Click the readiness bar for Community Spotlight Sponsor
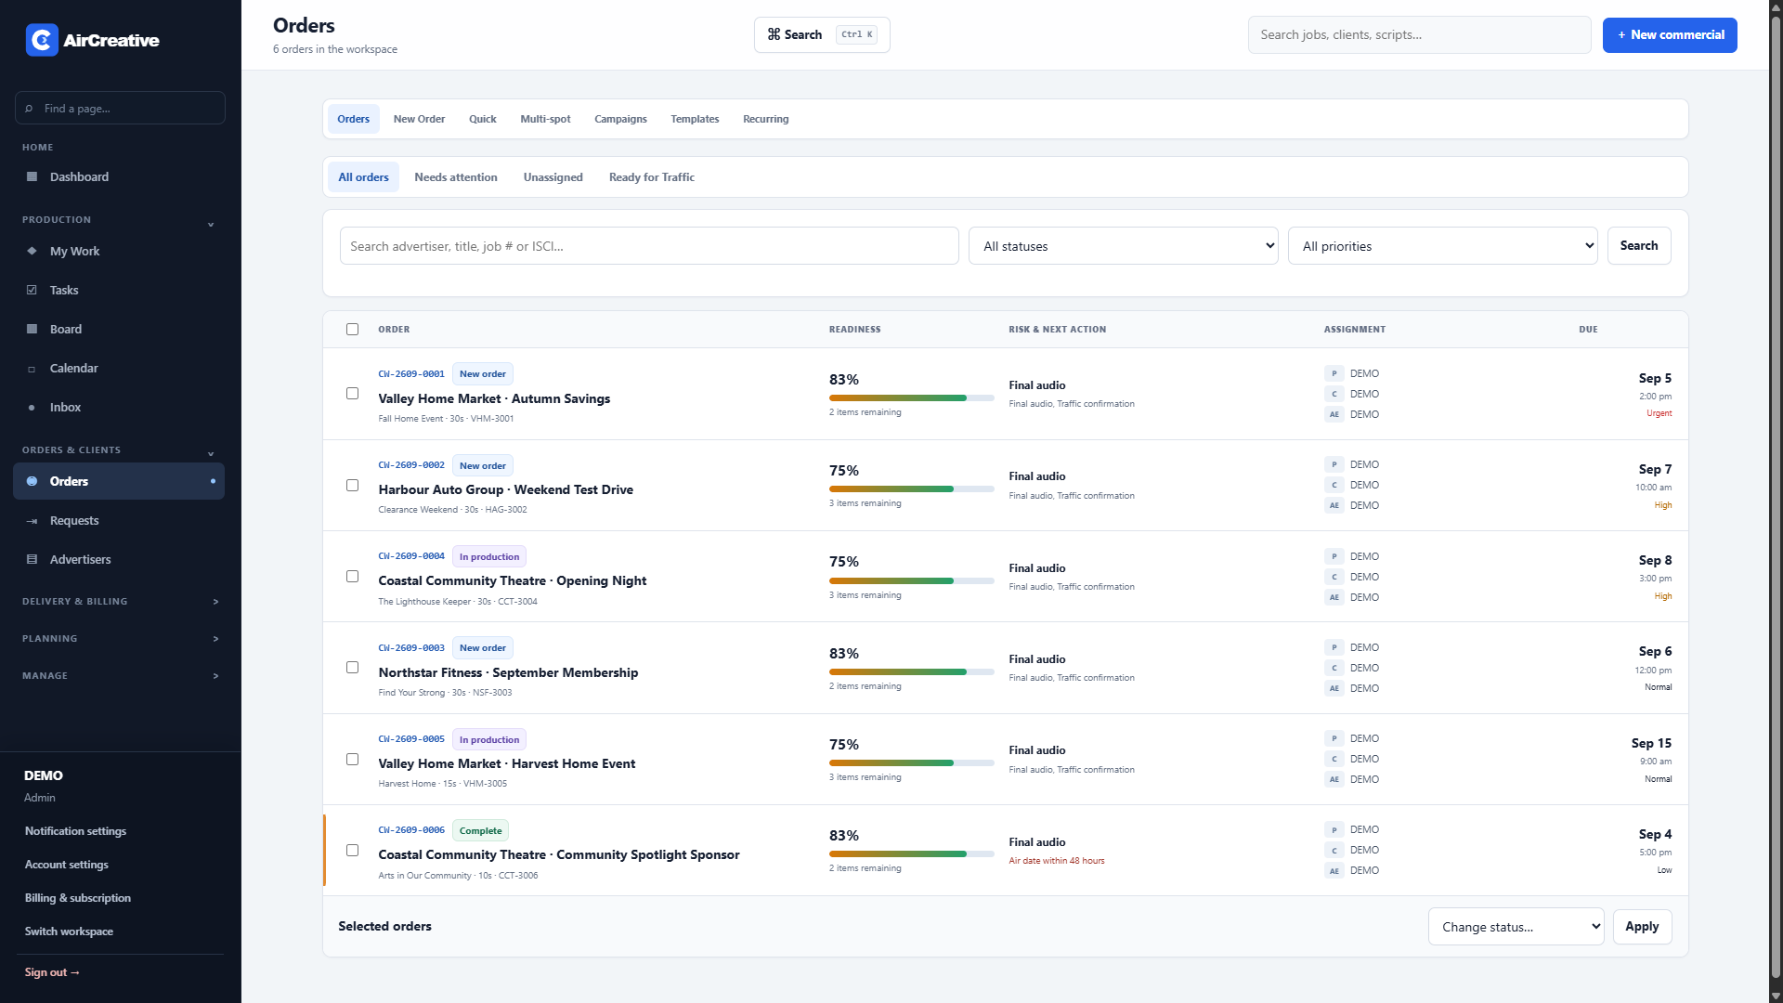1783x1003 pixels. point(911,853)
